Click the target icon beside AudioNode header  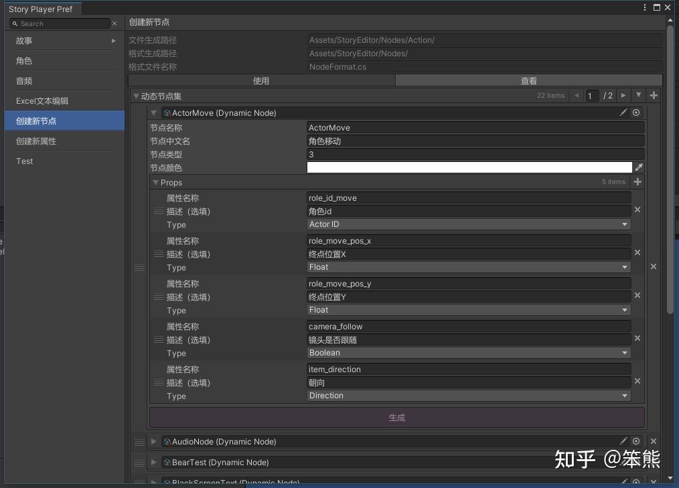[636, 441]
